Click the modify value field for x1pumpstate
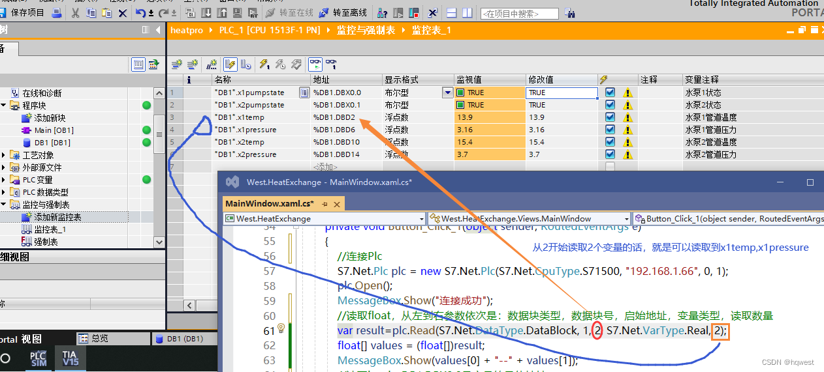This screenshot has width=824, height=372. point(562,93)
